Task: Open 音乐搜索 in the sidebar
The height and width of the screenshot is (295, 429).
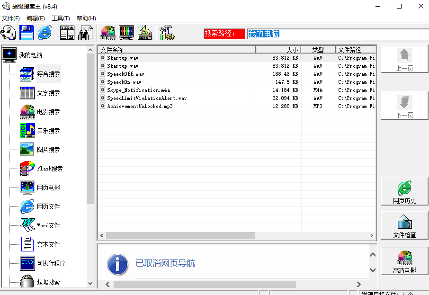Action: click(x=48, y=131)
